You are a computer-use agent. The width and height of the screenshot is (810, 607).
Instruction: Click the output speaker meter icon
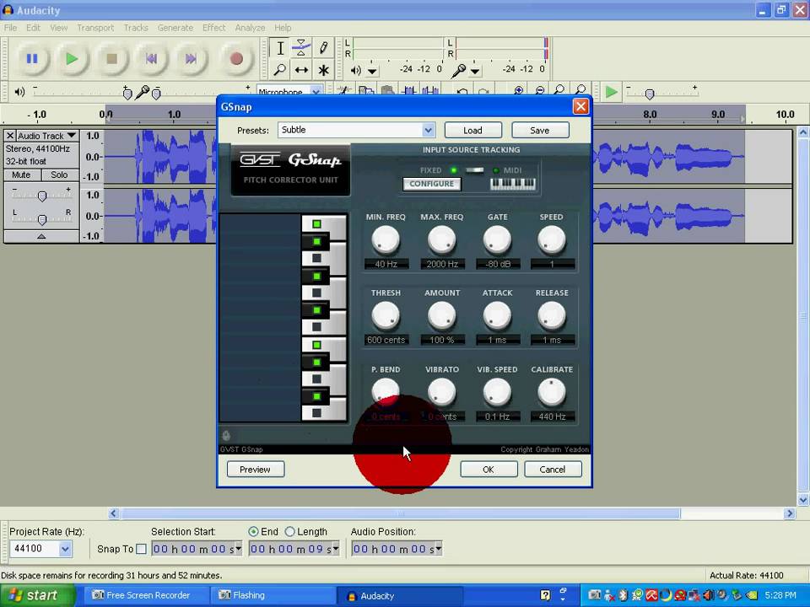coord(356,70)
